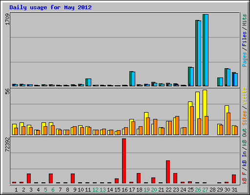Click green weekend day label 20
250x195 pixels.
[154, 190]
